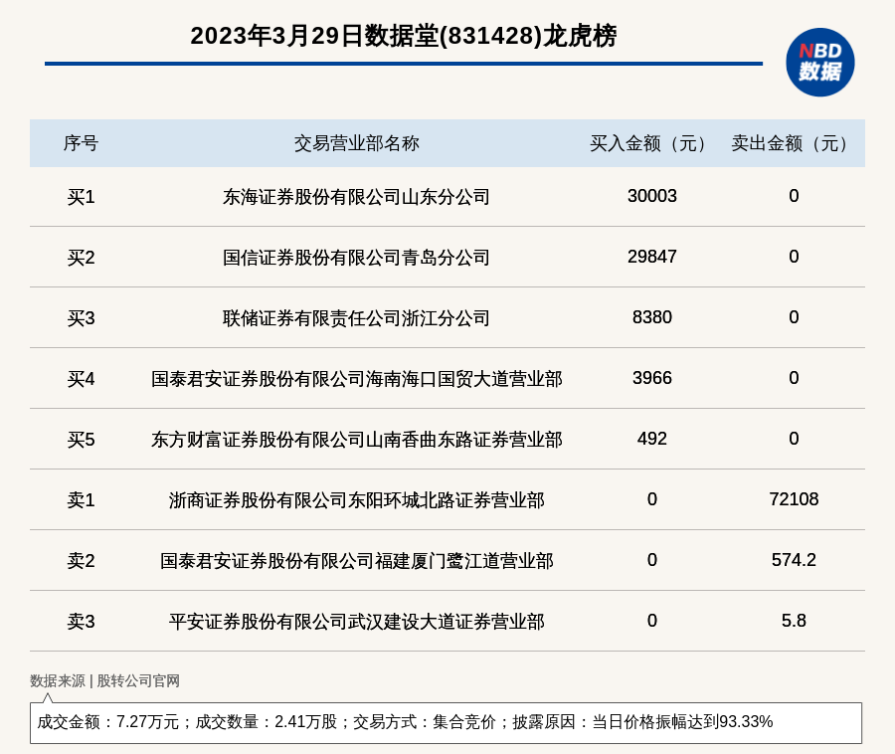
Task: Select the 卖3 row label
Action: tap(81, 621)
